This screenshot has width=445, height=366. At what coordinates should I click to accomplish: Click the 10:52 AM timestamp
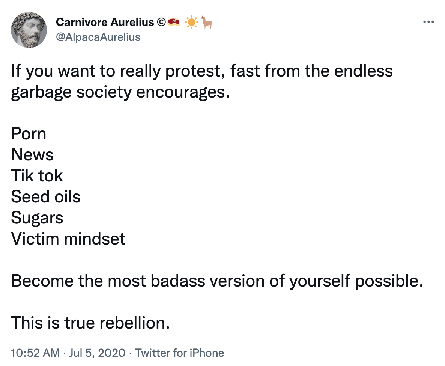click(x=35, y=353)
